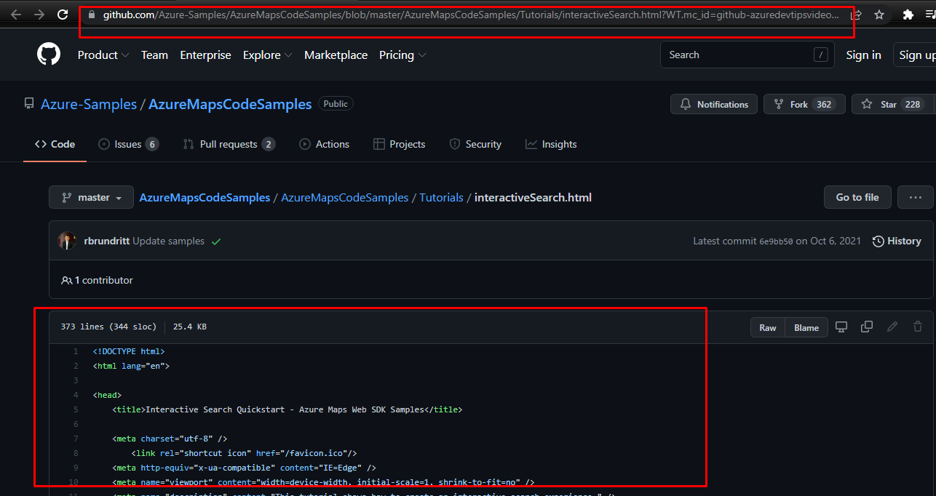
Task: Expand the Explore menu
Action: tap(268, 55)
